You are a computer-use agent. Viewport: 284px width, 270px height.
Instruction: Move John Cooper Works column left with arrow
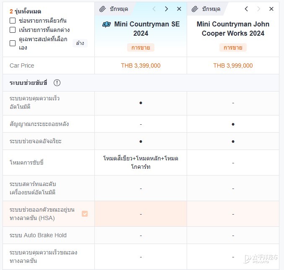click(x=246, y=9)
